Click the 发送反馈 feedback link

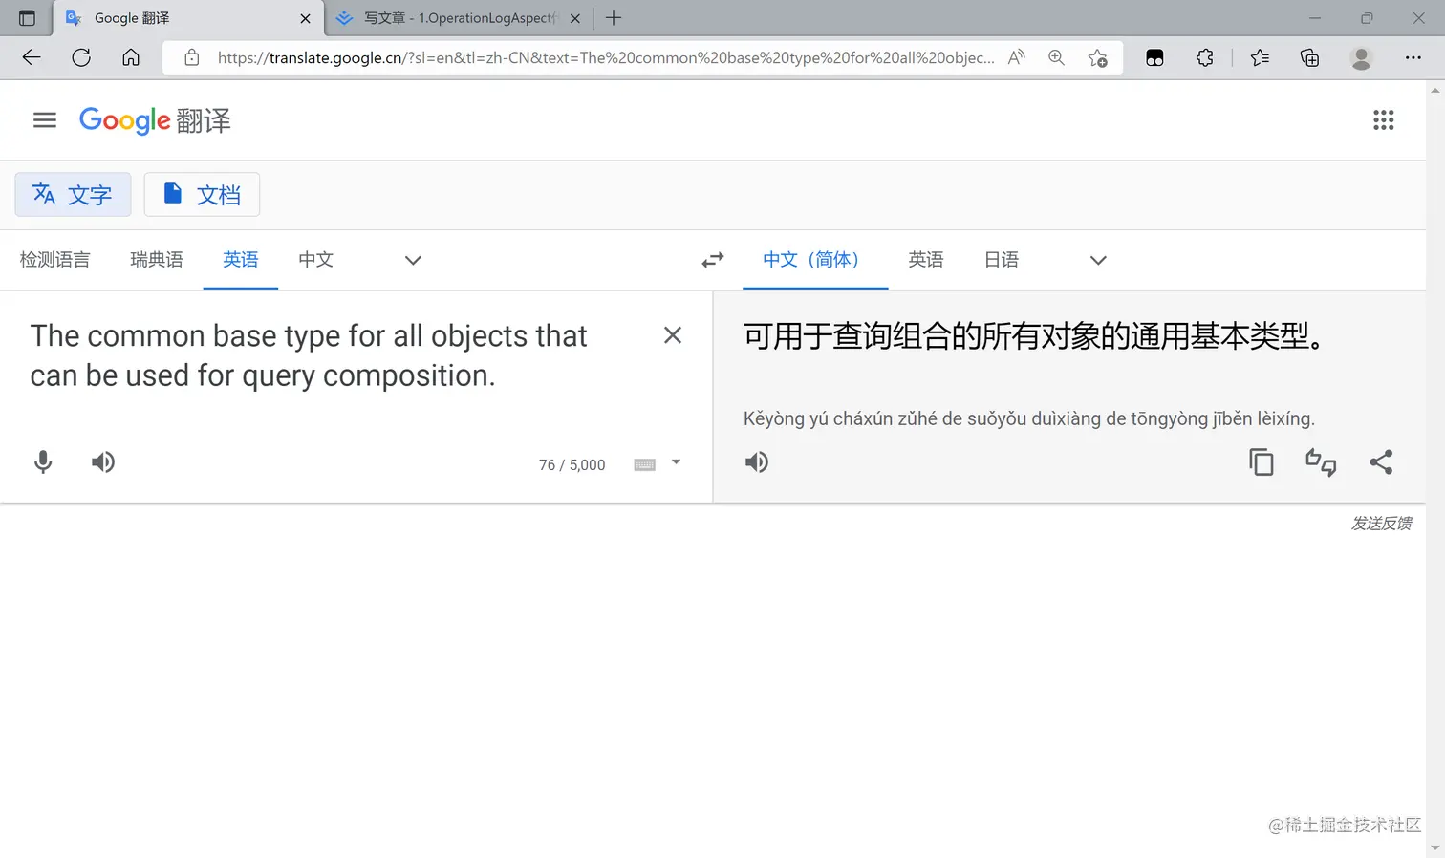pyautogui.click(x=1381, y=523)
